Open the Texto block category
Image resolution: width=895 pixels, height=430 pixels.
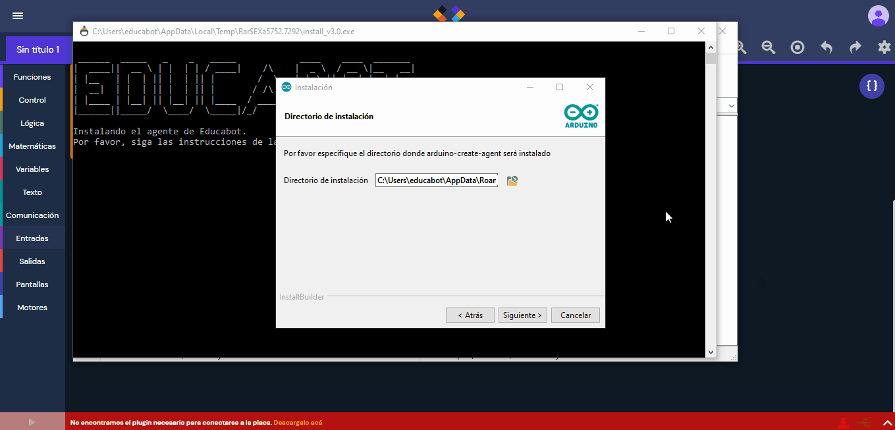pos(32,192)
